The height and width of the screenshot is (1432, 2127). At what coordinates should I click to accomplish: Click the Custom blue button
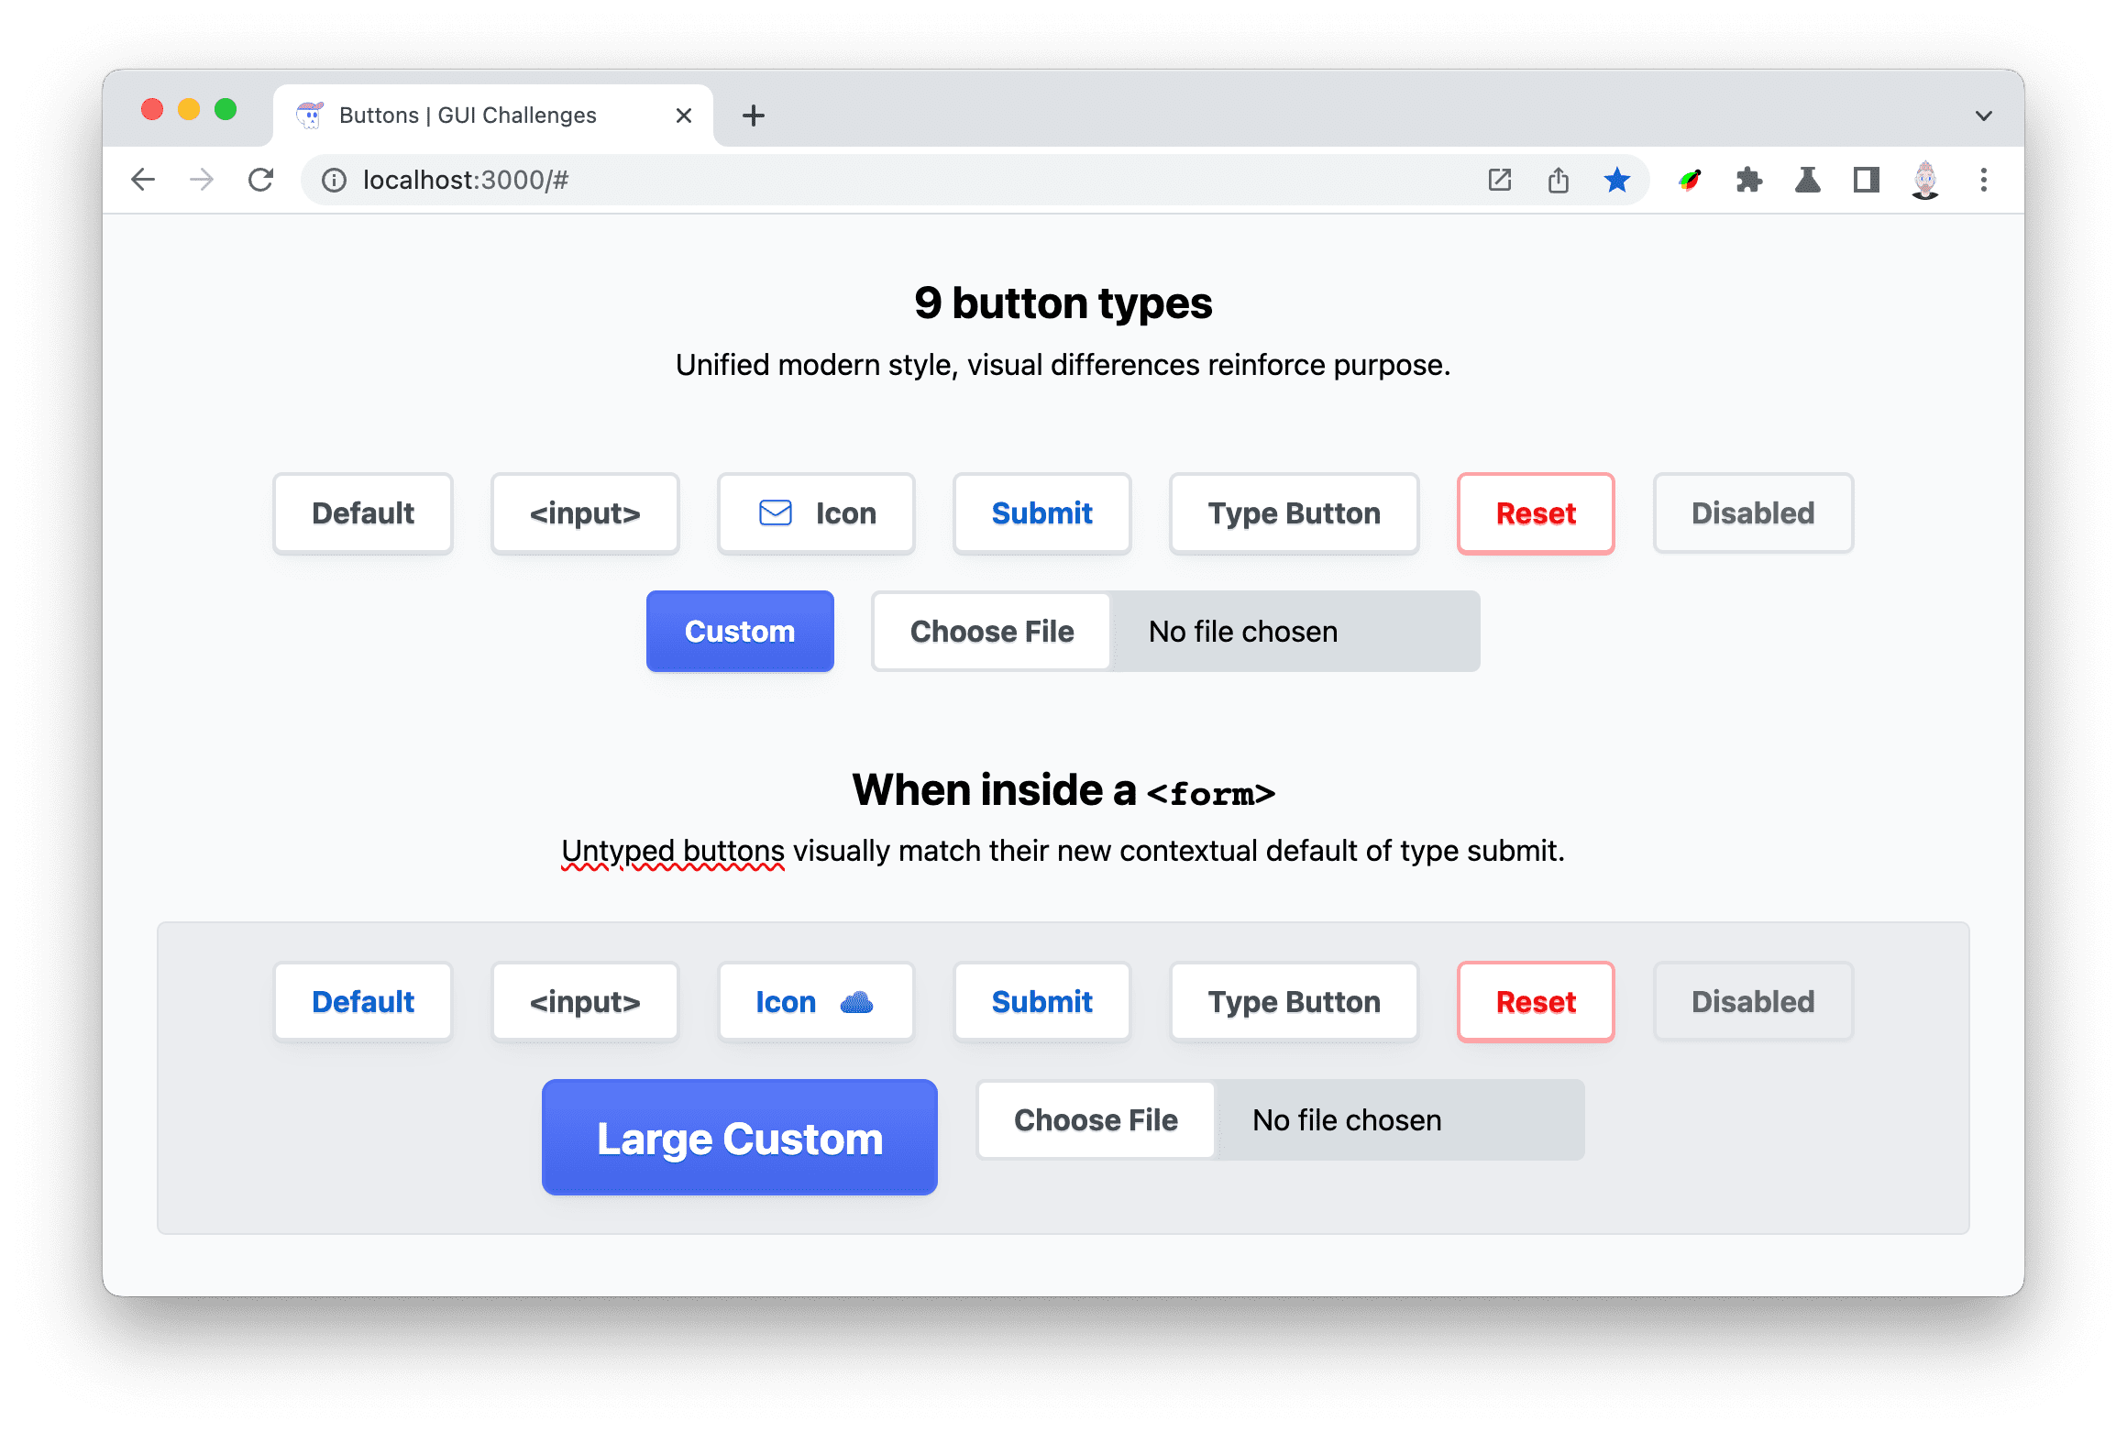[x=740, y=630]
